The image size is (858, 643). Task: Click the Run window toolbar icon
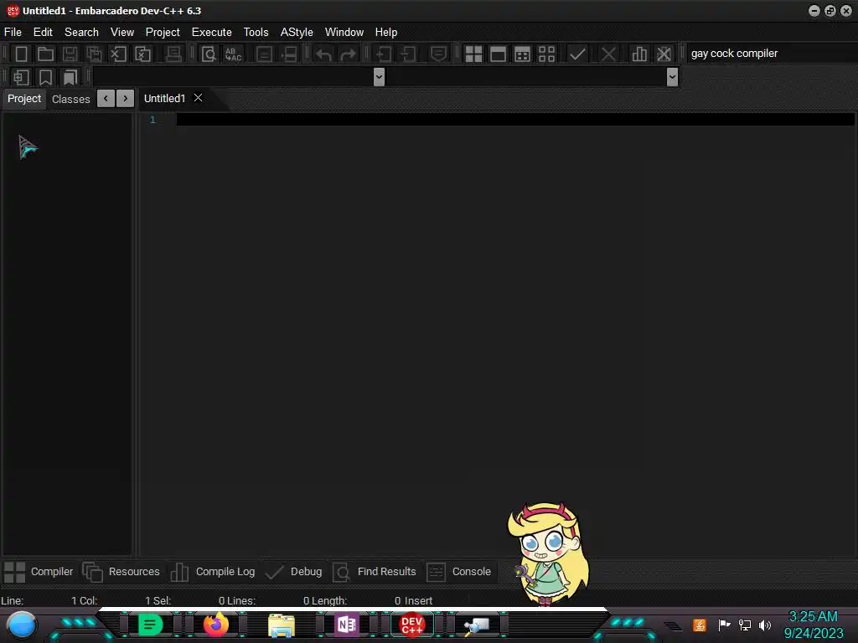coord(498,54)
